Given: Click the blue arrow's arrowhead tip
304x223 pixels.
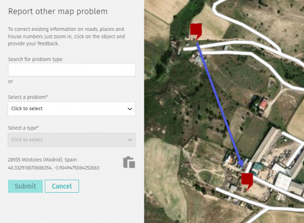Looking at the screenshot, I should click(243, 166).
